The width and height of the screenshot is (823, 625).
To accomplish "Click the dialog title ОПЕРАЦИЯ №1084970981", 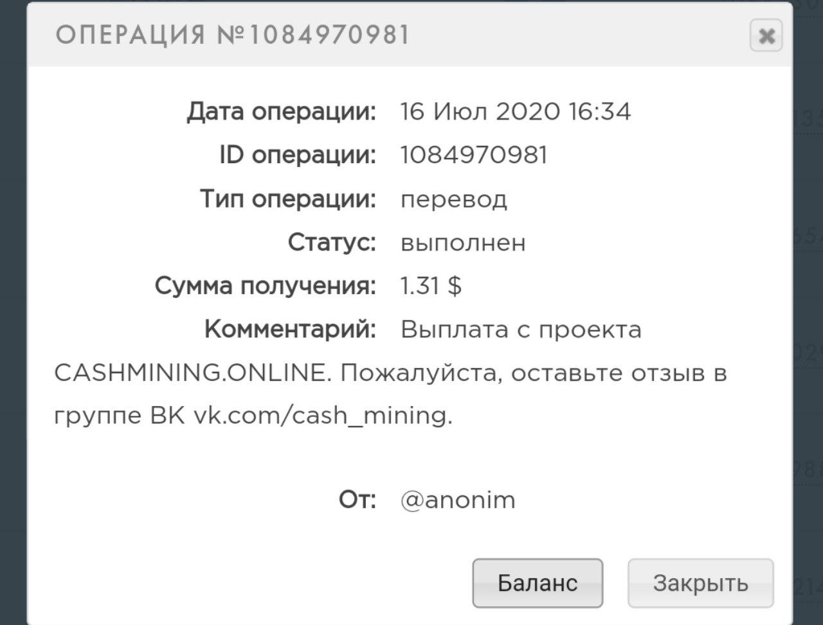I will point(233,35).
